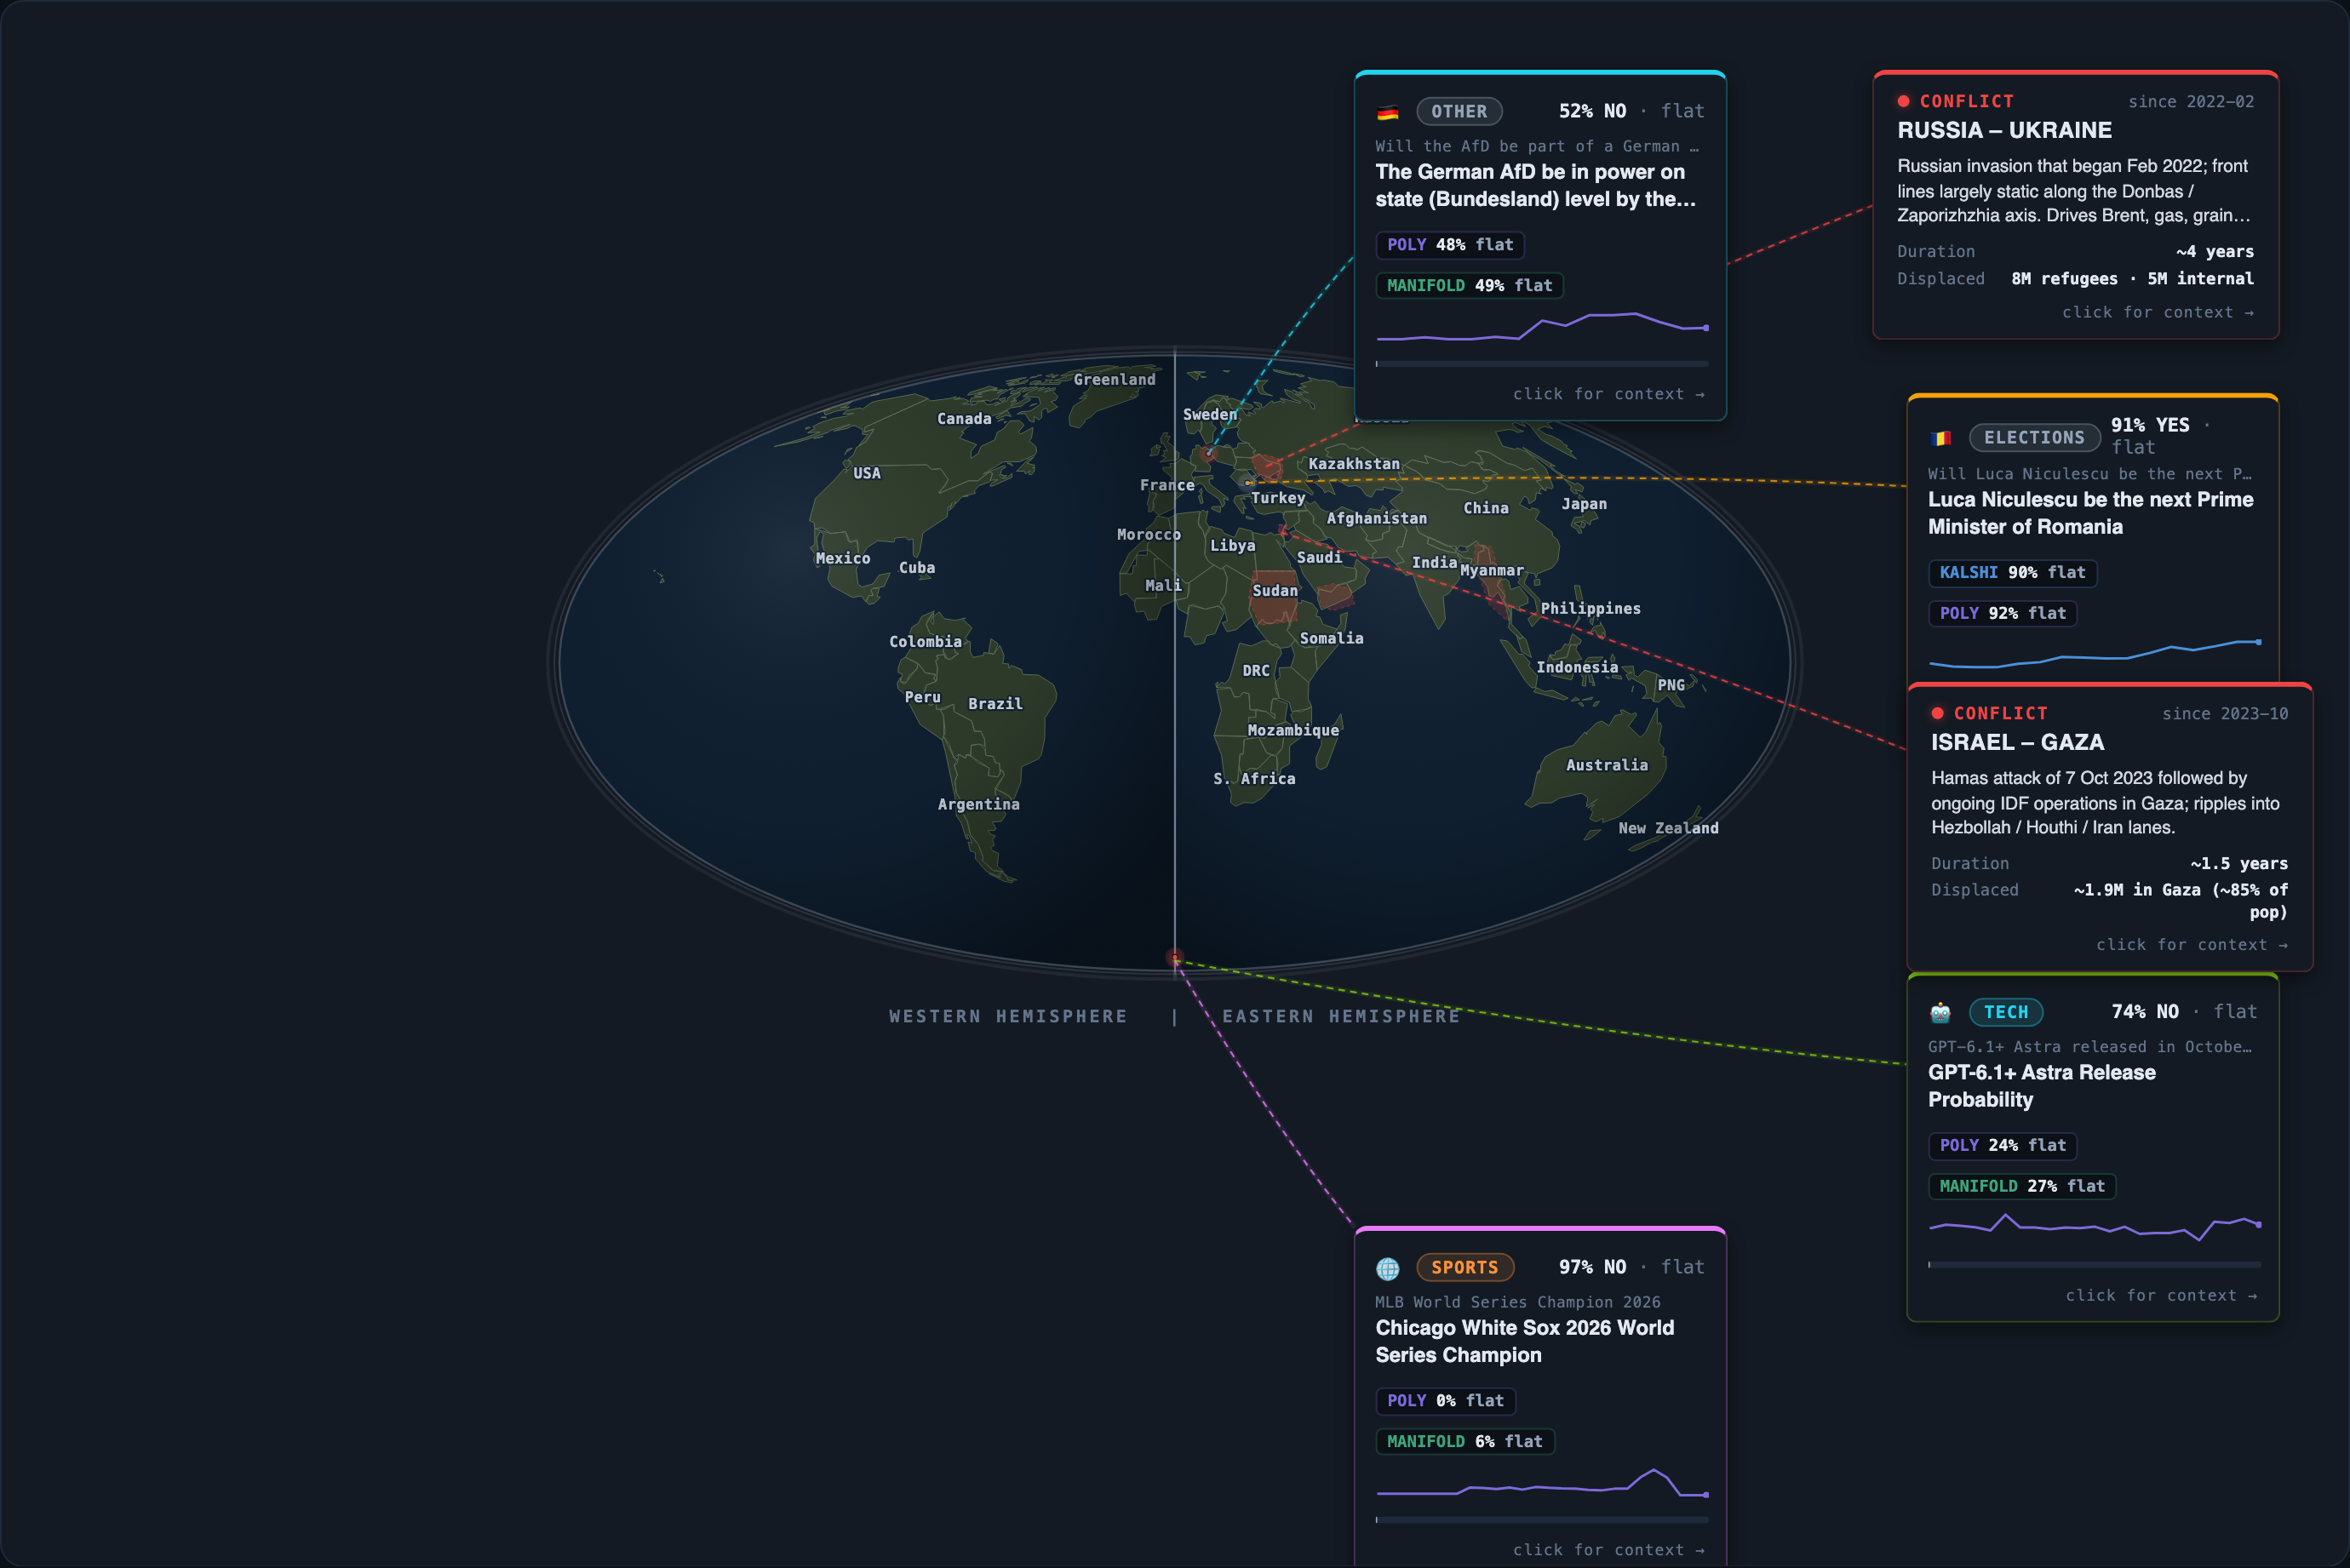Click progress bar under White Sox sparkline

[1541, 1520]
